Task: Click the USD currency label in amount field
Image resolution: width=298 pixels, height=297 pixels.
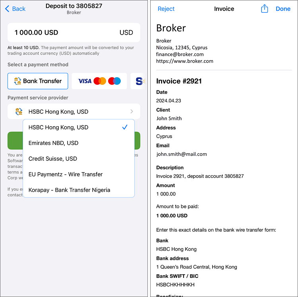Action: (126, 33)
